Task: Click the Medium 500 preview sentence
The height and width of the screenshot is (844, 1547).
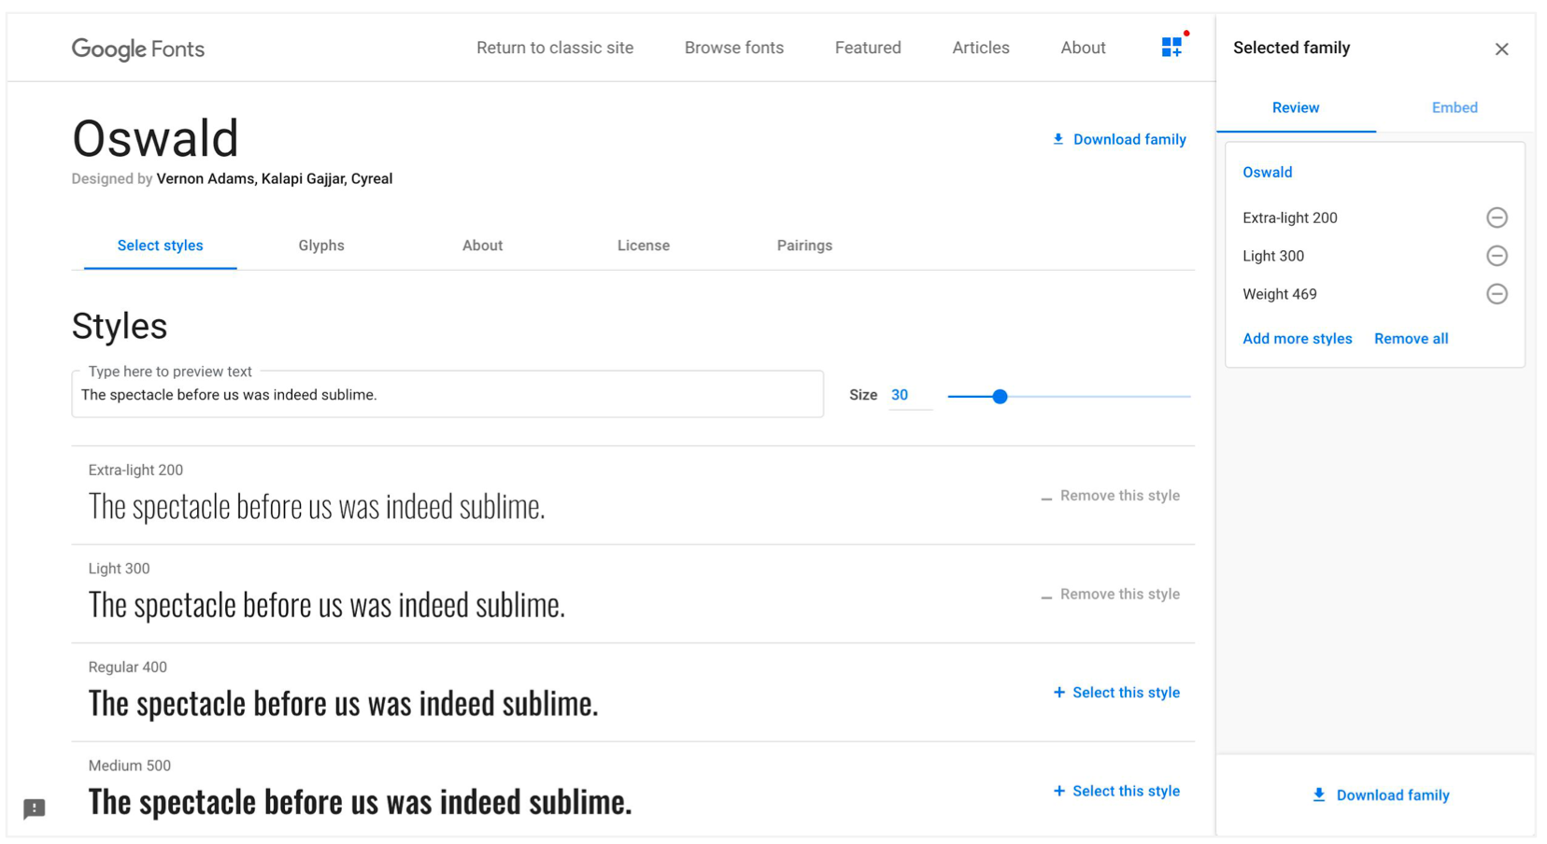Action: point(360,802)
